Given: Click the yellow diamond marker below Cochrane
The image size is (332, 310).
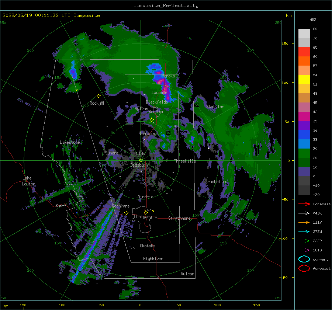Looking at the screenshot, I should pos(127,213).
